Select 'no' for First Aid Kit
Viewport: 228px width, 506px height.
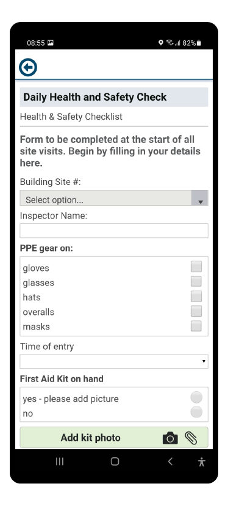pos(196,412)
